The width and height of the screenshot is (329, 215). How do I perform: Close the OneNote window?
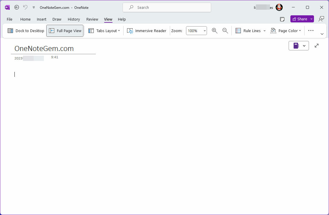pos(321,7)
